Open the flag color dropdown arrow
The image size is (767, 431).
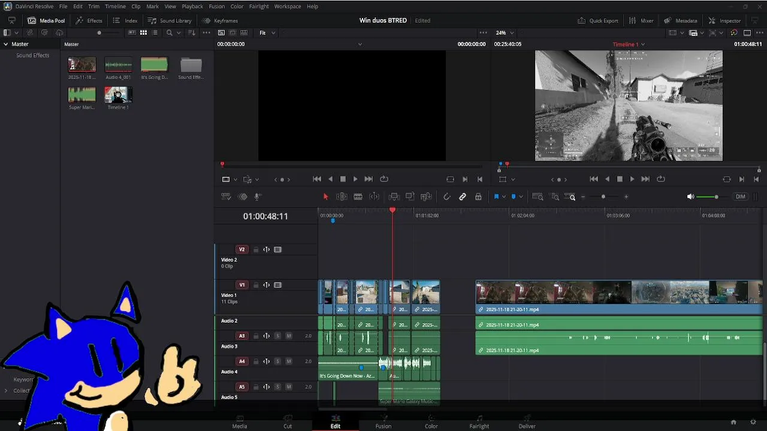click(503, 197)
